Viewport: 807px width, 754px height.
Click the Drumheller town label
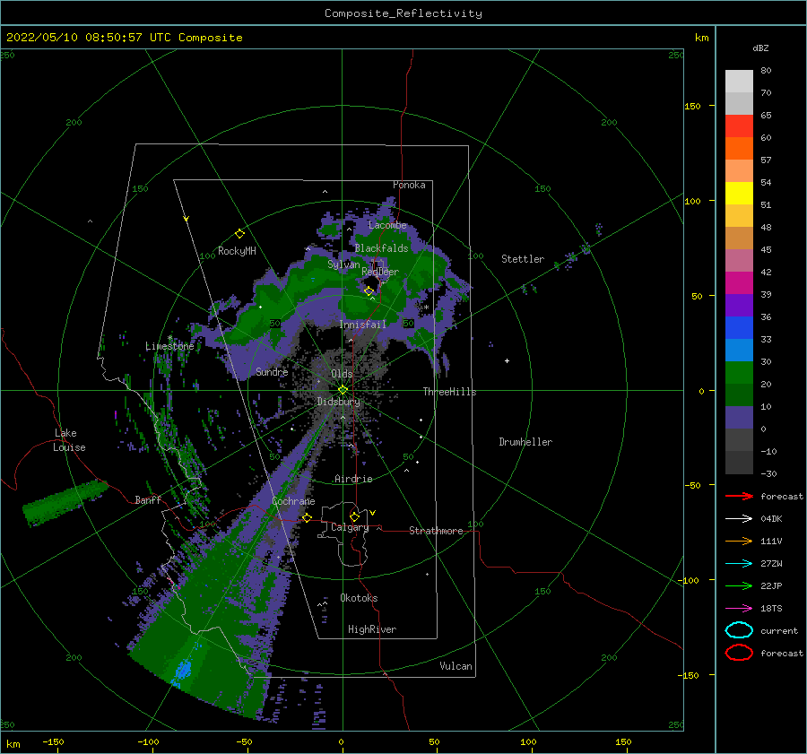point(525,442)
